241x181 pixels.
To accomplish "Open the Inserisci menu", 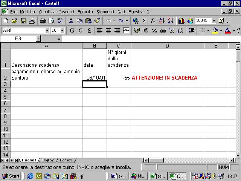I will coord(67,12).
